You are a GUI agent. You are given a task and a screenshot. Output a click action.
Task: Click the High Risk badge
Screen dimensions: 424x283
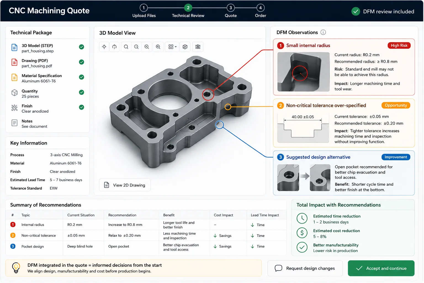(399, 45)
